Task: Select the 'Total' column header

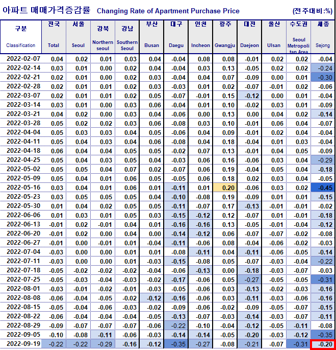Action: (x=54, y=37)
